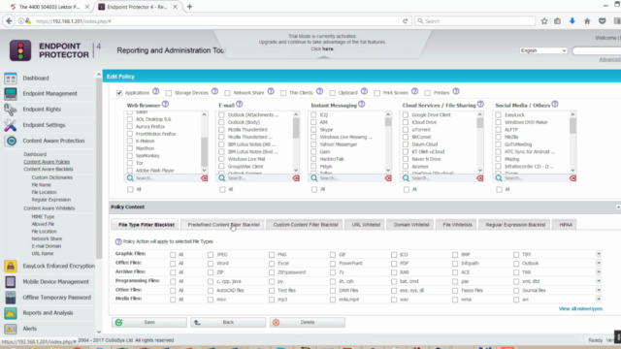Image resolution: width=621 pixels, height=349 pixels.
Task: Open Offline Temporary Password icon
Action: pos(11,298)
